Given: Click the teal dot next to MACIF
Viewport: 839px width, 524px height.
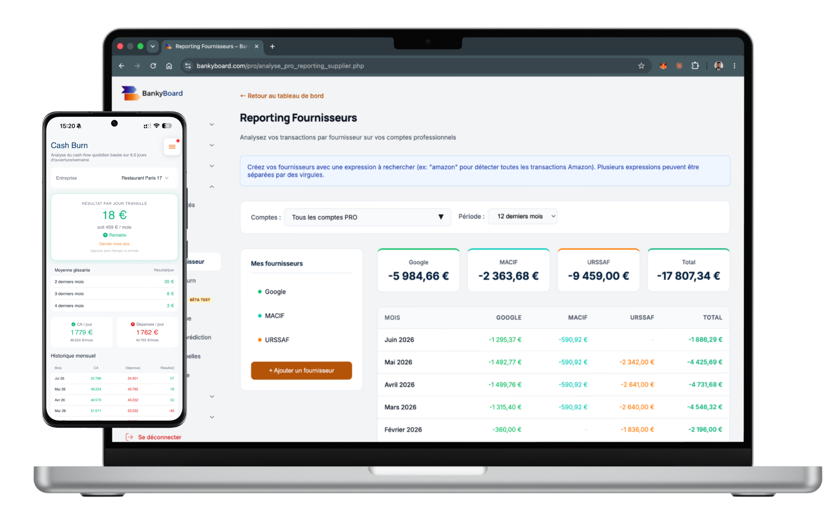Looking at the screenshot, I should pos(260,316).
